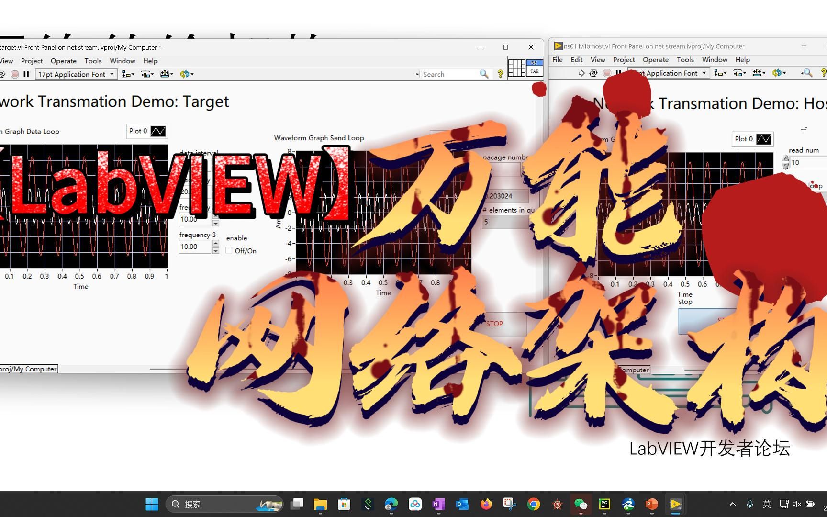The height and width of the screenshot is (517, 827).
Task: Open Project menu in Target window
Action: (32, 61)
